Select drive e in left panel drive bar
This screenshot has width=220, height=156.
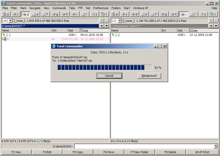35,14
